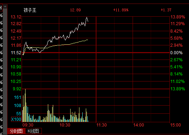Click the X100 volume unit label
Image resolution: width=189 pixels, height=135 pixels.
(x=16, y=119)
